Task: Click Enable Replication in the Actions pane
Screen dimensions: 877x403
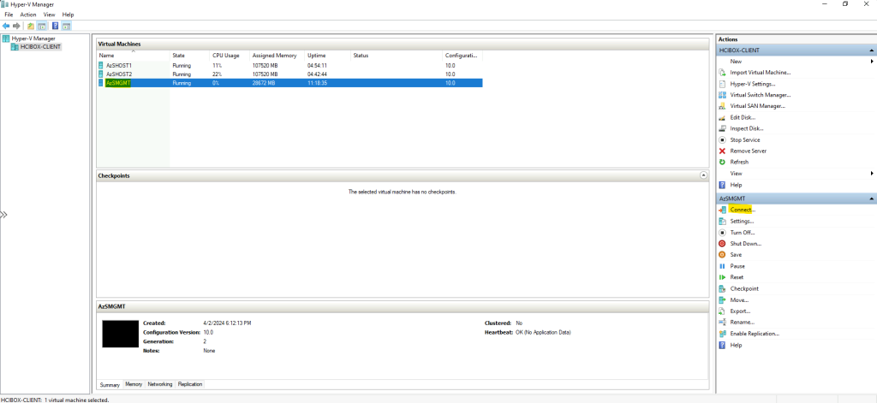Action: click(755, 334)
